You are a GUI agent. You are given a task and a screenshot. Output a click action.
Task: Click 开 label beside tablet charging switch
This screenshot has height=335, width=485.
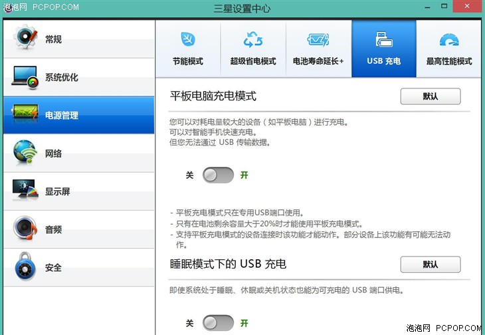[244, 175]
